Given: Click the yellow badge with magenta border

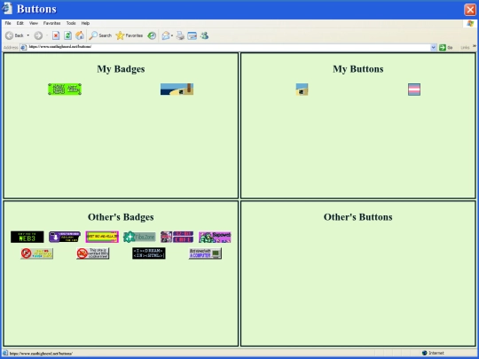Looking at the screenshot, I should pos(102,237).
